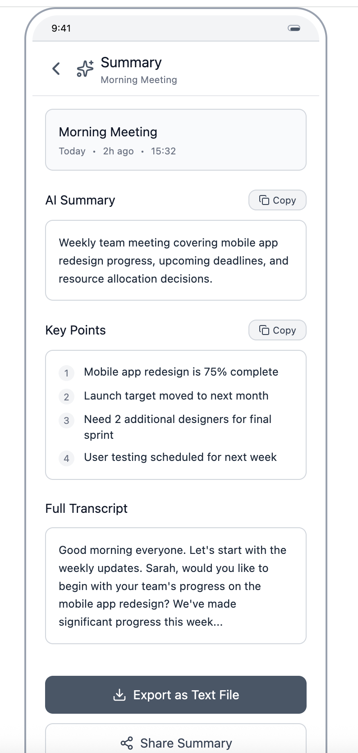Click key point about launch target moved
This screenshot has width=358, height=753.
pyautogui.click(x=176, y=396)
